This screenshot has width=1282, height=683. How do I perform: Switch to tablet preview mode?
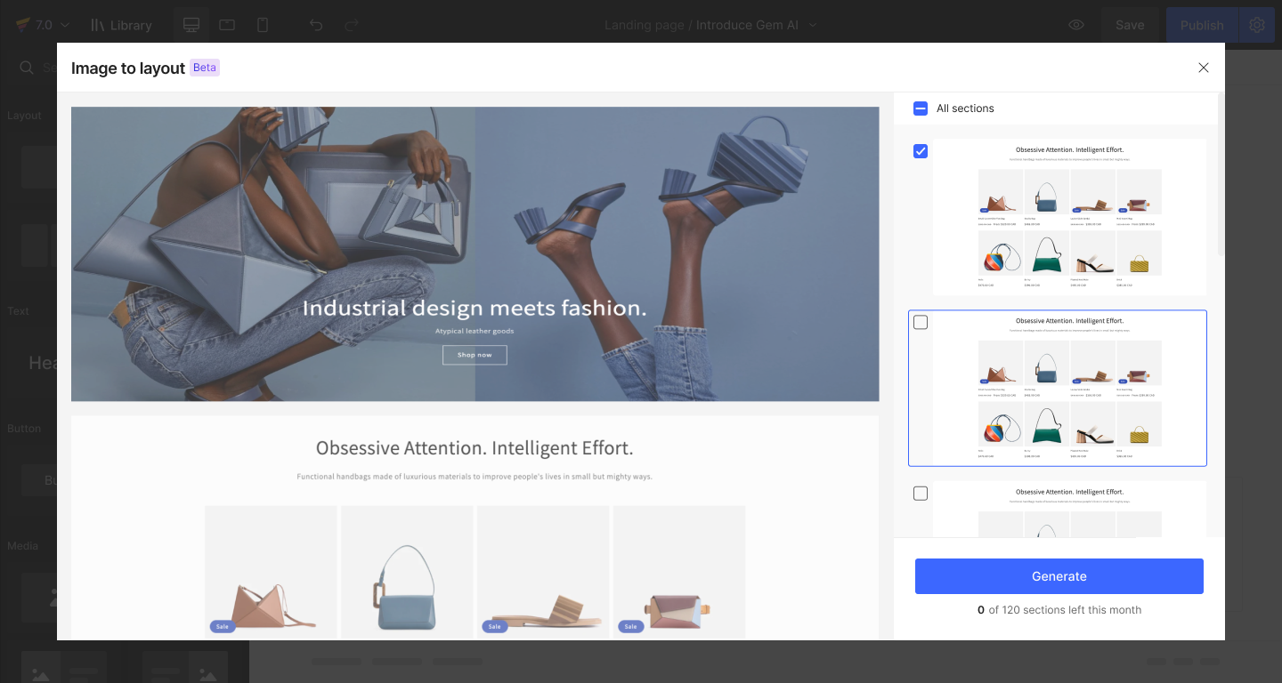tap(227, 25)
